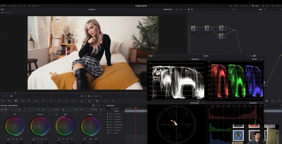Open the Color Wheels palette icon
Viewport: 282px width, 144px height.
click(16, 101)
